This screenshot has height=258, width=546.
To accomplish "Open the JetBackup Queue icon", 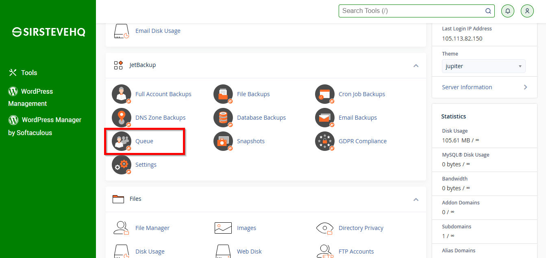I will point(122,141).
